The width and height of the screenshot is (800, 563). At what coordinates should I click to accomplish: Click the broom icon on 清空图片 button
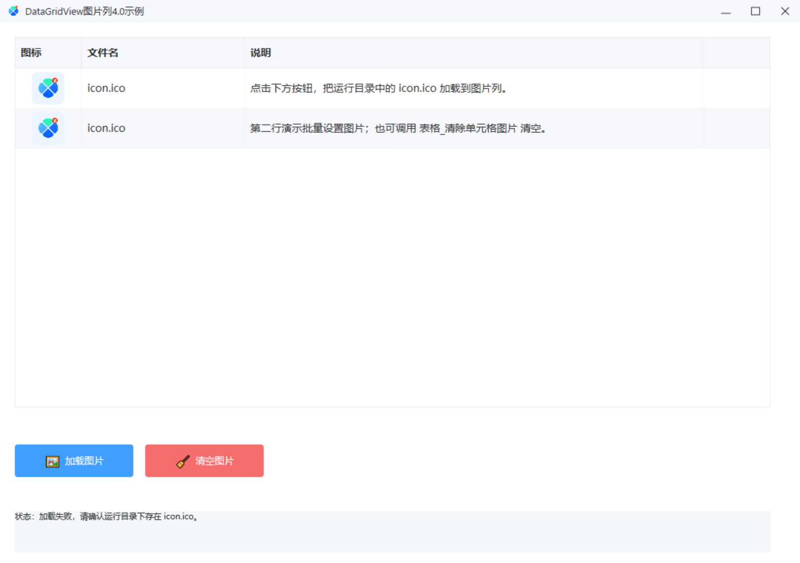[183, 461]
